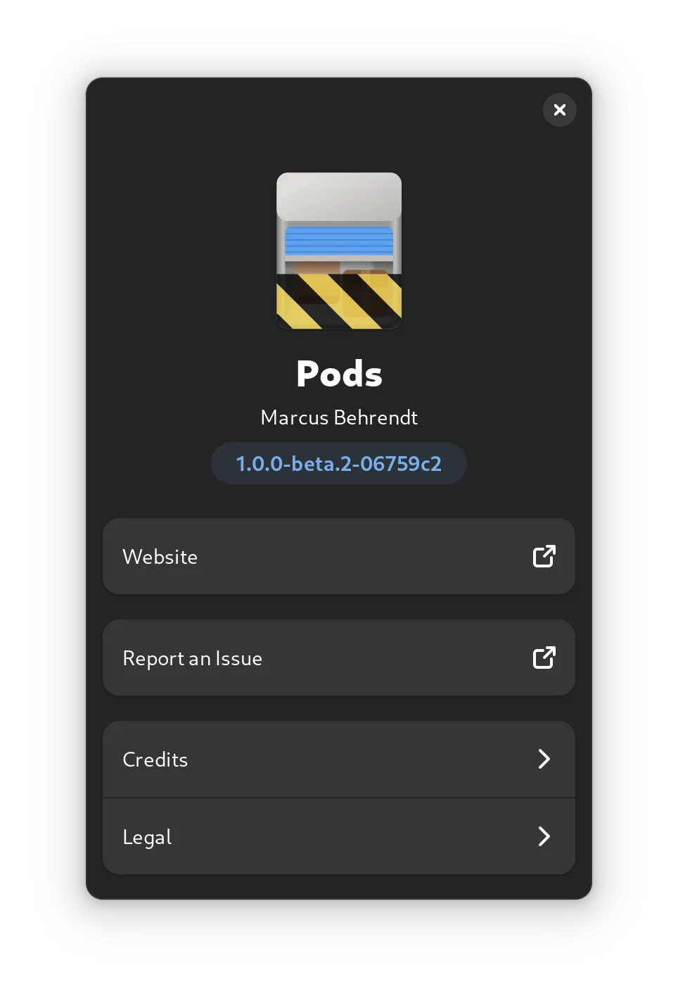Click the Pods application icon
The height and width of the screenshot is (994, 678).
point(339,251)
